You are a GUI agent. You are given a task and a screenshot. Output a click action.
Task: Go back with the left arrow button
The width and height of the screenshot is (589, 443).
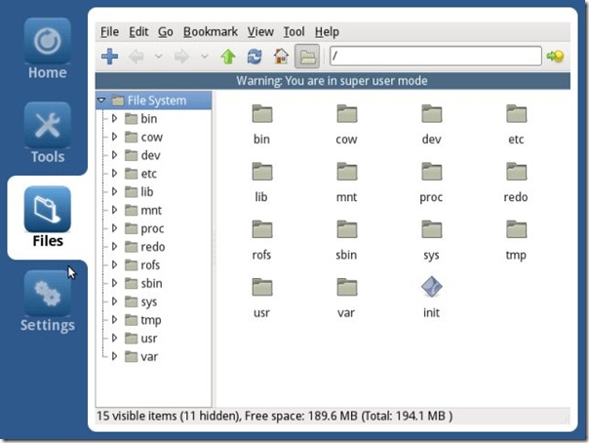coord(137,57)
